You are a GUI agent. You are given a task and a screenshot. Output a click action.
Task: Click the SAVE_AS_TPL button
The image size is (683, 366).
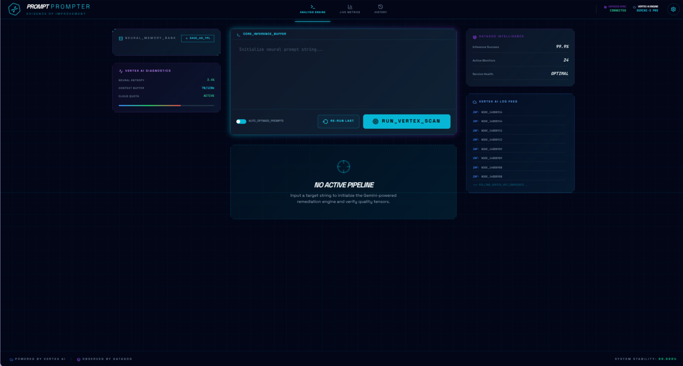tap(197, 38)
